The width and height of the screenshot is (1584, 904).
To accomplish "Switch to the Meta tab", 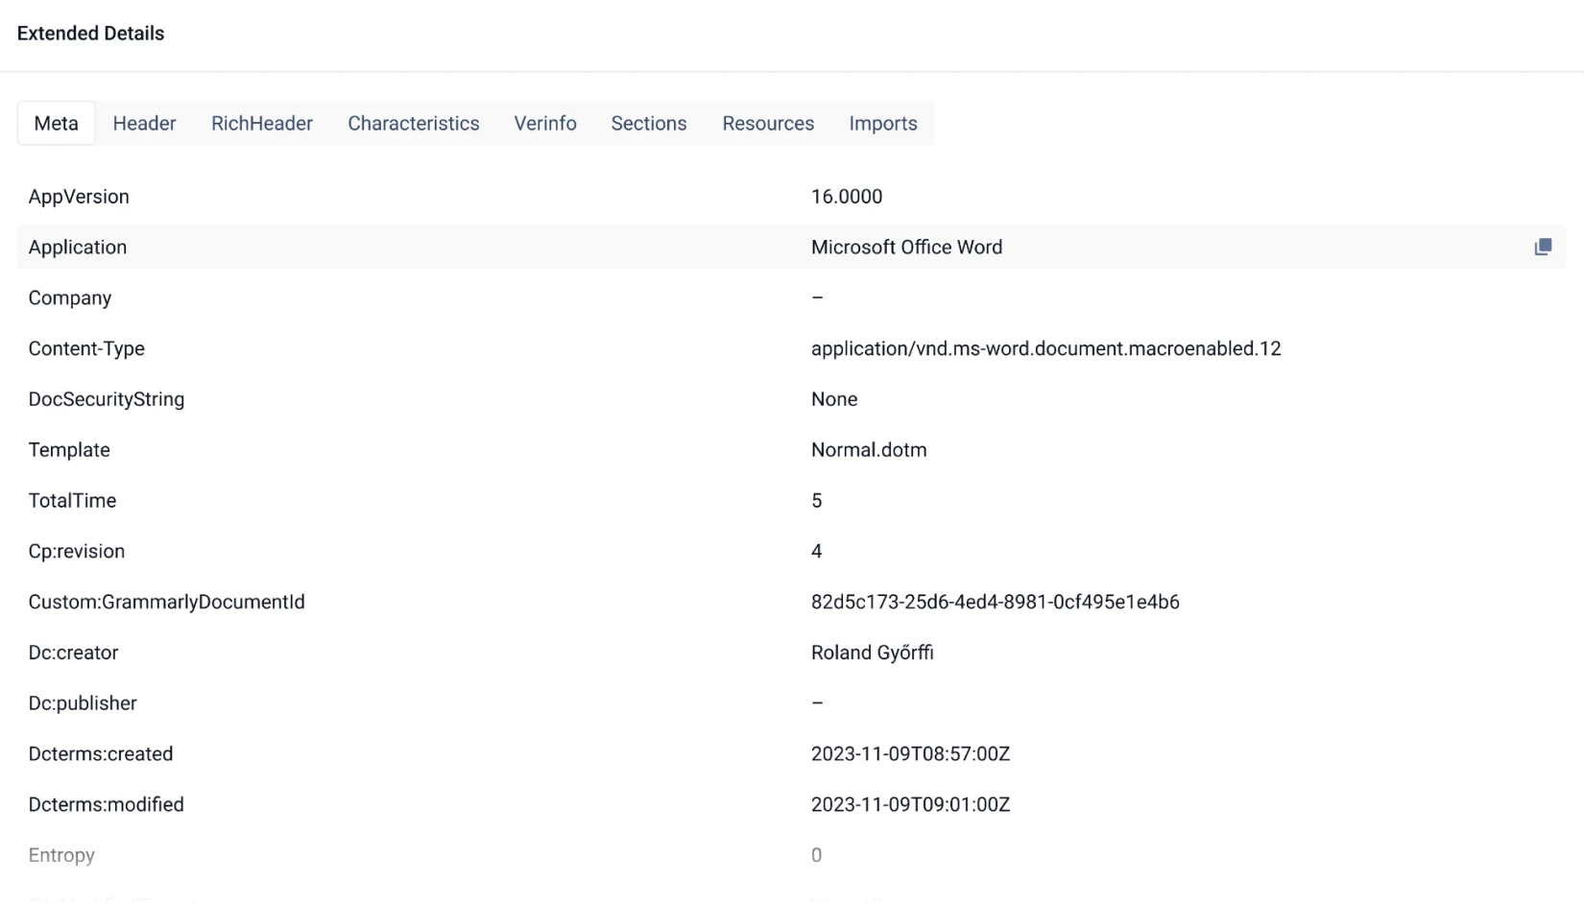I will point(57,124).
